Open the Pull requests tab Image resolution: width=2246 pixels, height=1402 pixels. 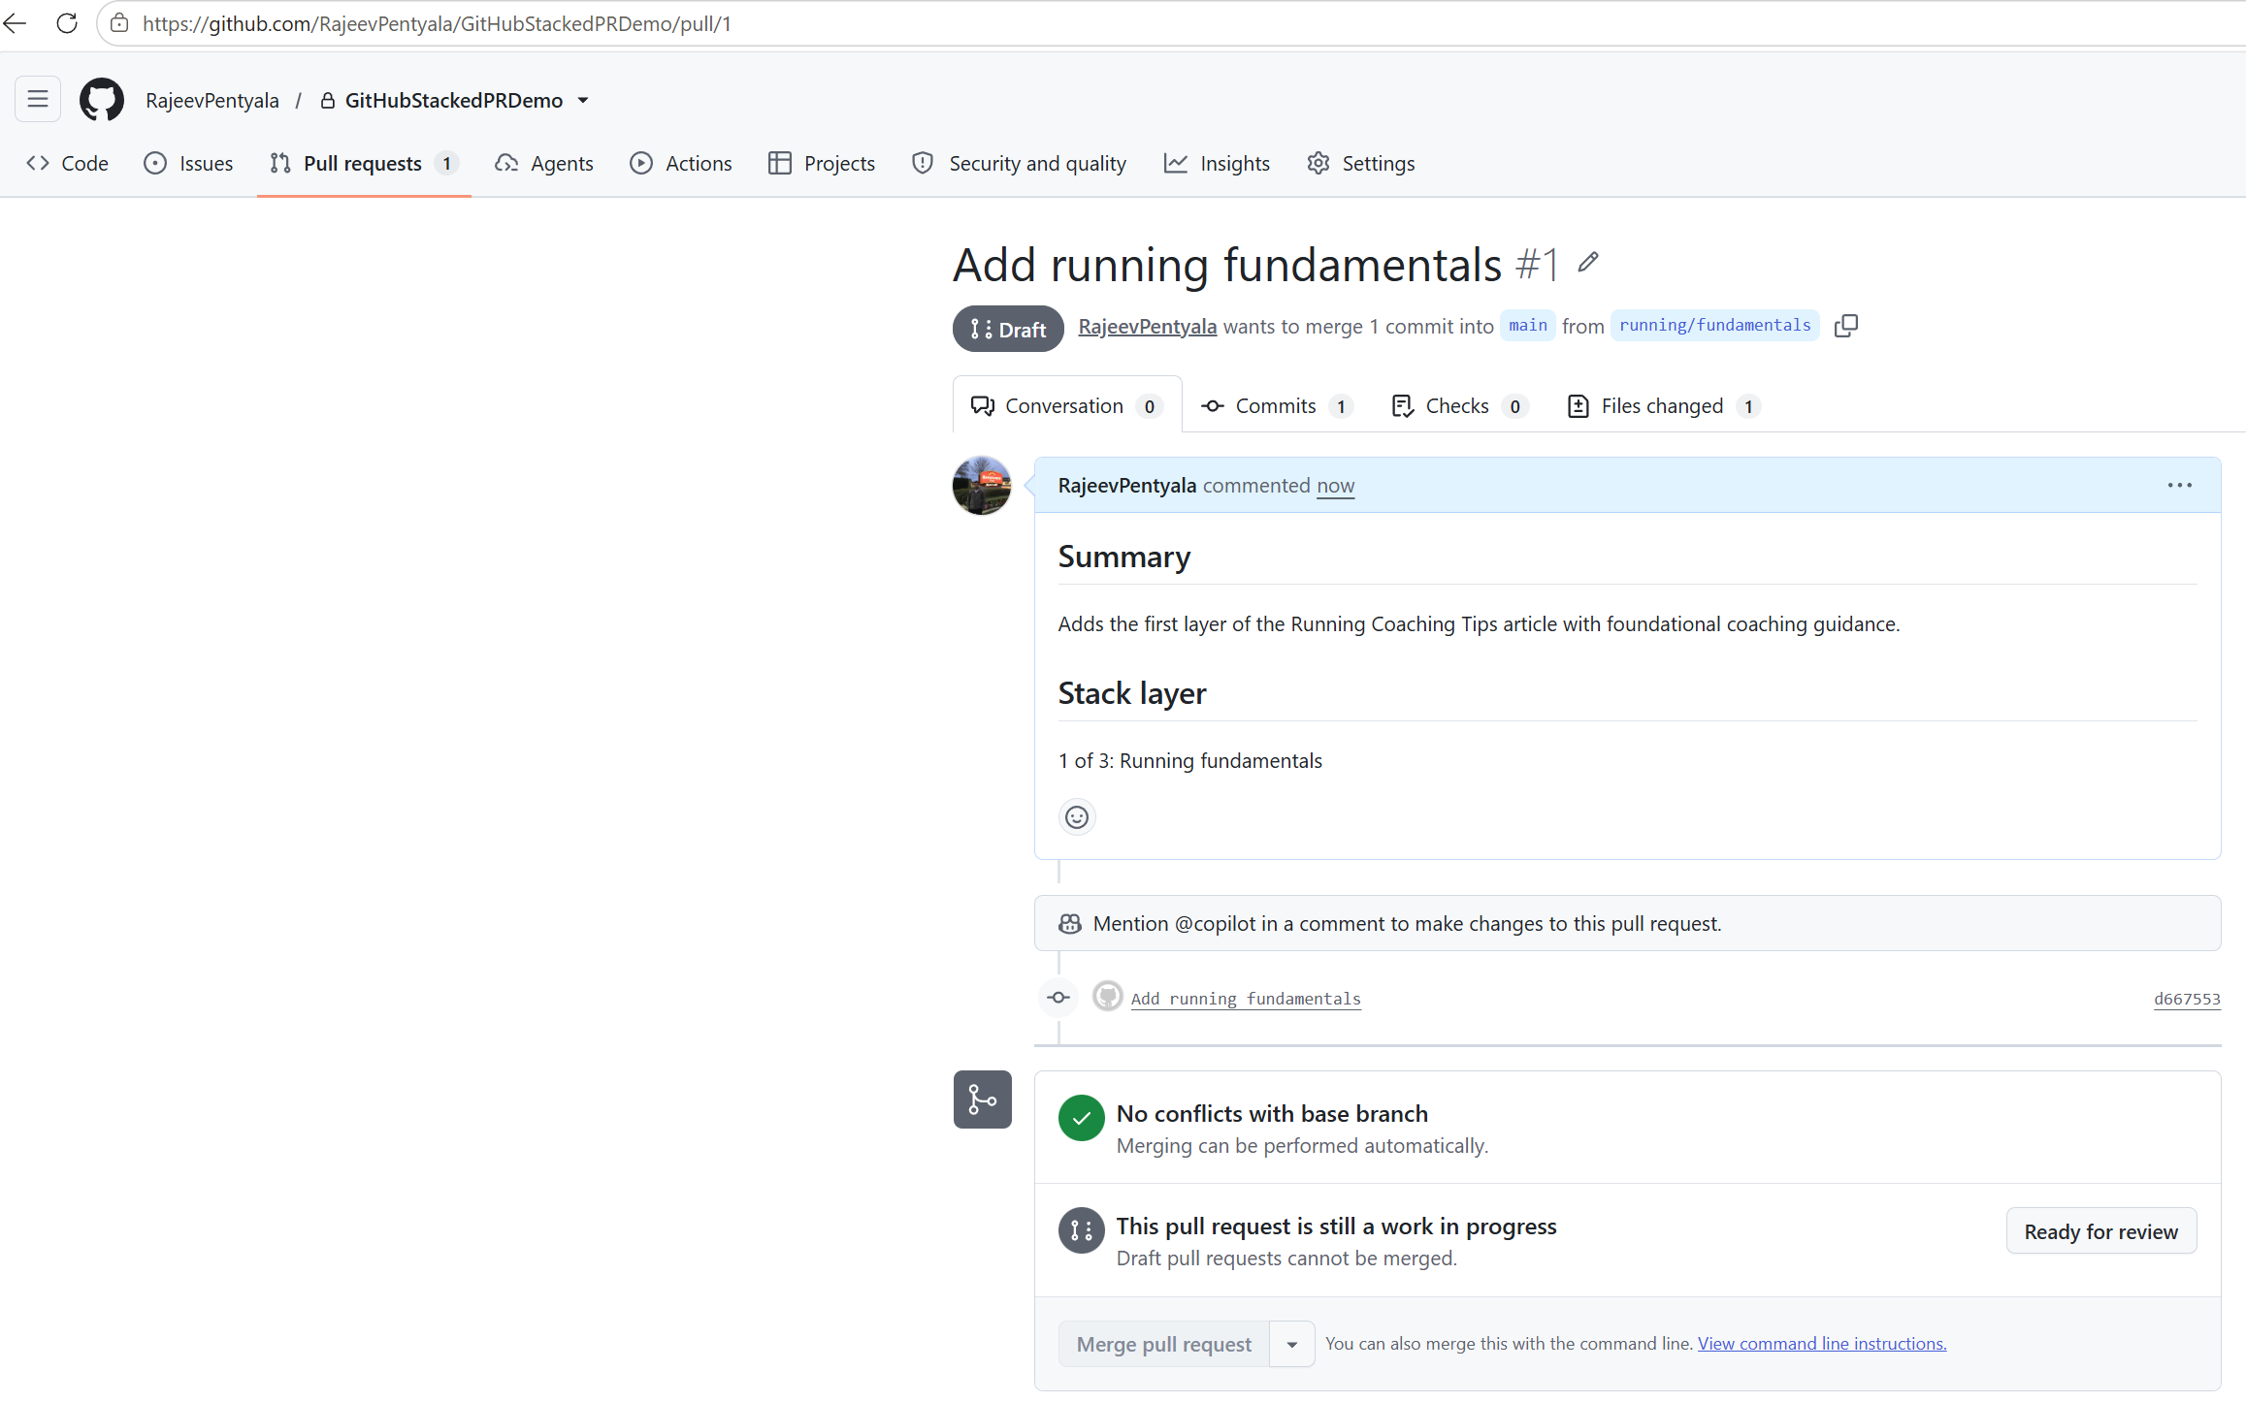(364, 163)
